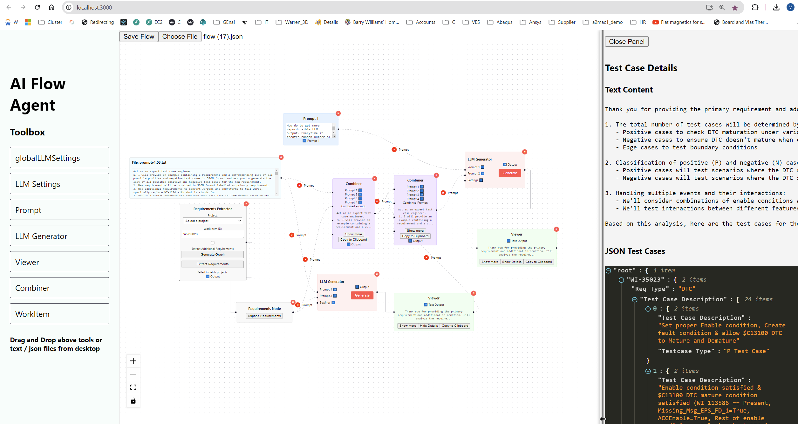The width and height of the screenshot is (798, 424).
Task: Click the globalLLMSettings icon in toolbox
Action: click(60, 158)
